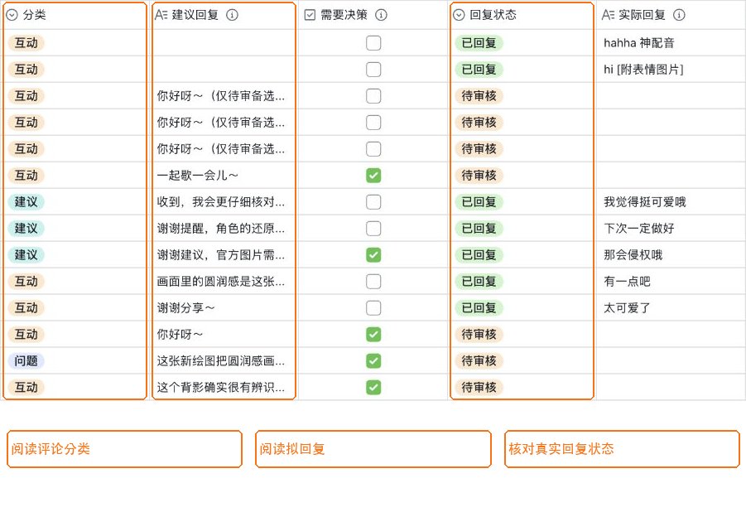Select the 建议 tag in the '收到，我会更仔细核对...' row
Image resolution: width=746 pixels, height=517 pixels.
(x=26, y=202)
